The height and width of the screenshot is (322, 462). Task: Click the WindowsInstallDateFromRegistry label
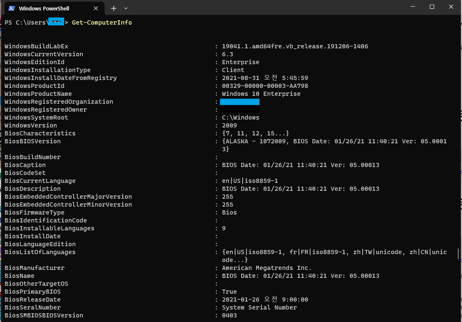[x=61, y=78]
